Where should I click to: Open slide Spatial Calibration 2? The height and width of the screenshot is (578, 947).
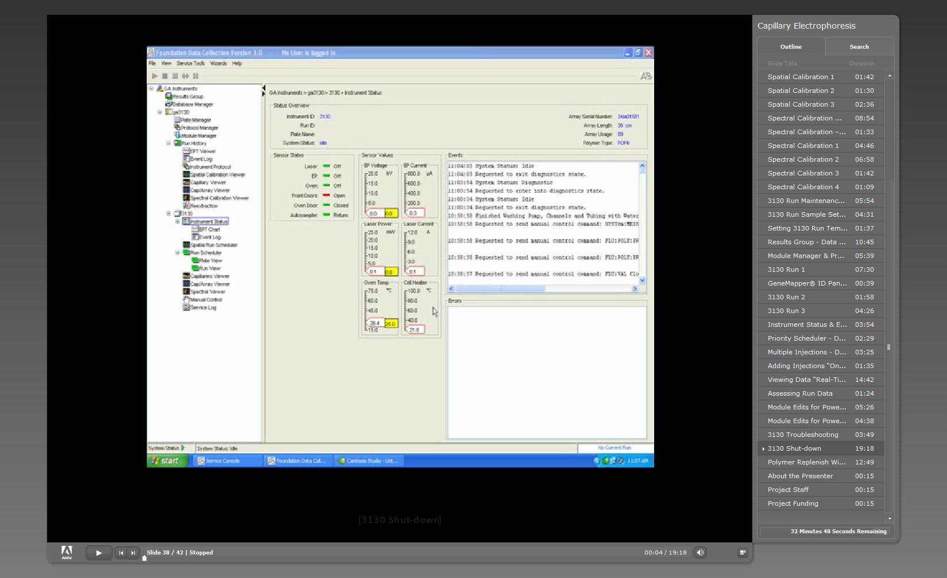pos(821,91)
